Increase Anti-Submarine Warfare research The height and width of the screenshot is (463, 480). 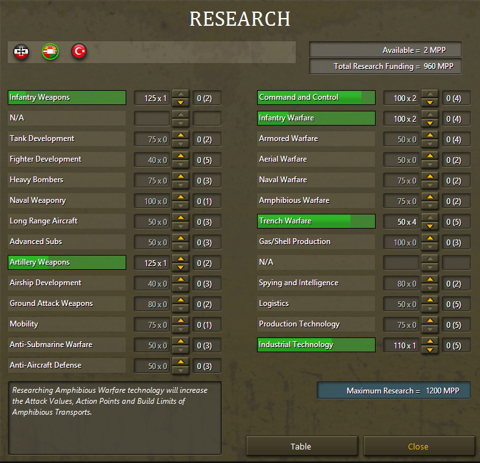click(180, 341)
